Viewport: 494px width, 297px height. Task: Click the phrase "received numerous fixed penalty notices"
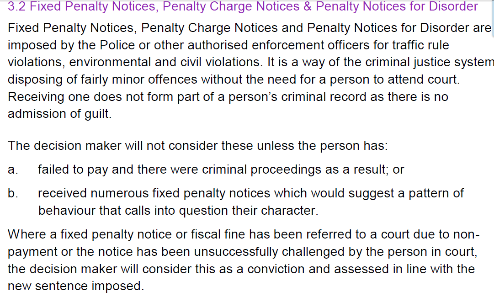coord(154,193)
